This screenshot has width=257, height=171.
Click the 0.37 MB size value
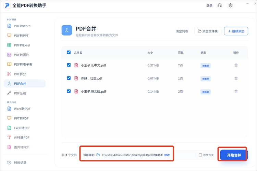click(x=153, y=65)
